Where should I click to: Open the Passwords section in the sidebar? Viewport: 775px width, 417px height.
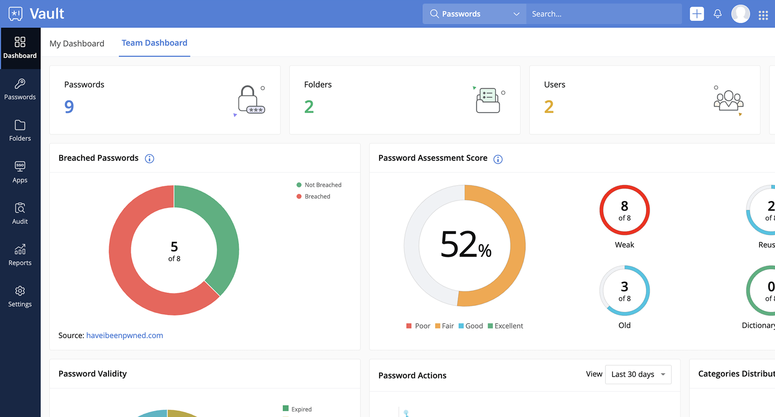click(x=20, y=90)
